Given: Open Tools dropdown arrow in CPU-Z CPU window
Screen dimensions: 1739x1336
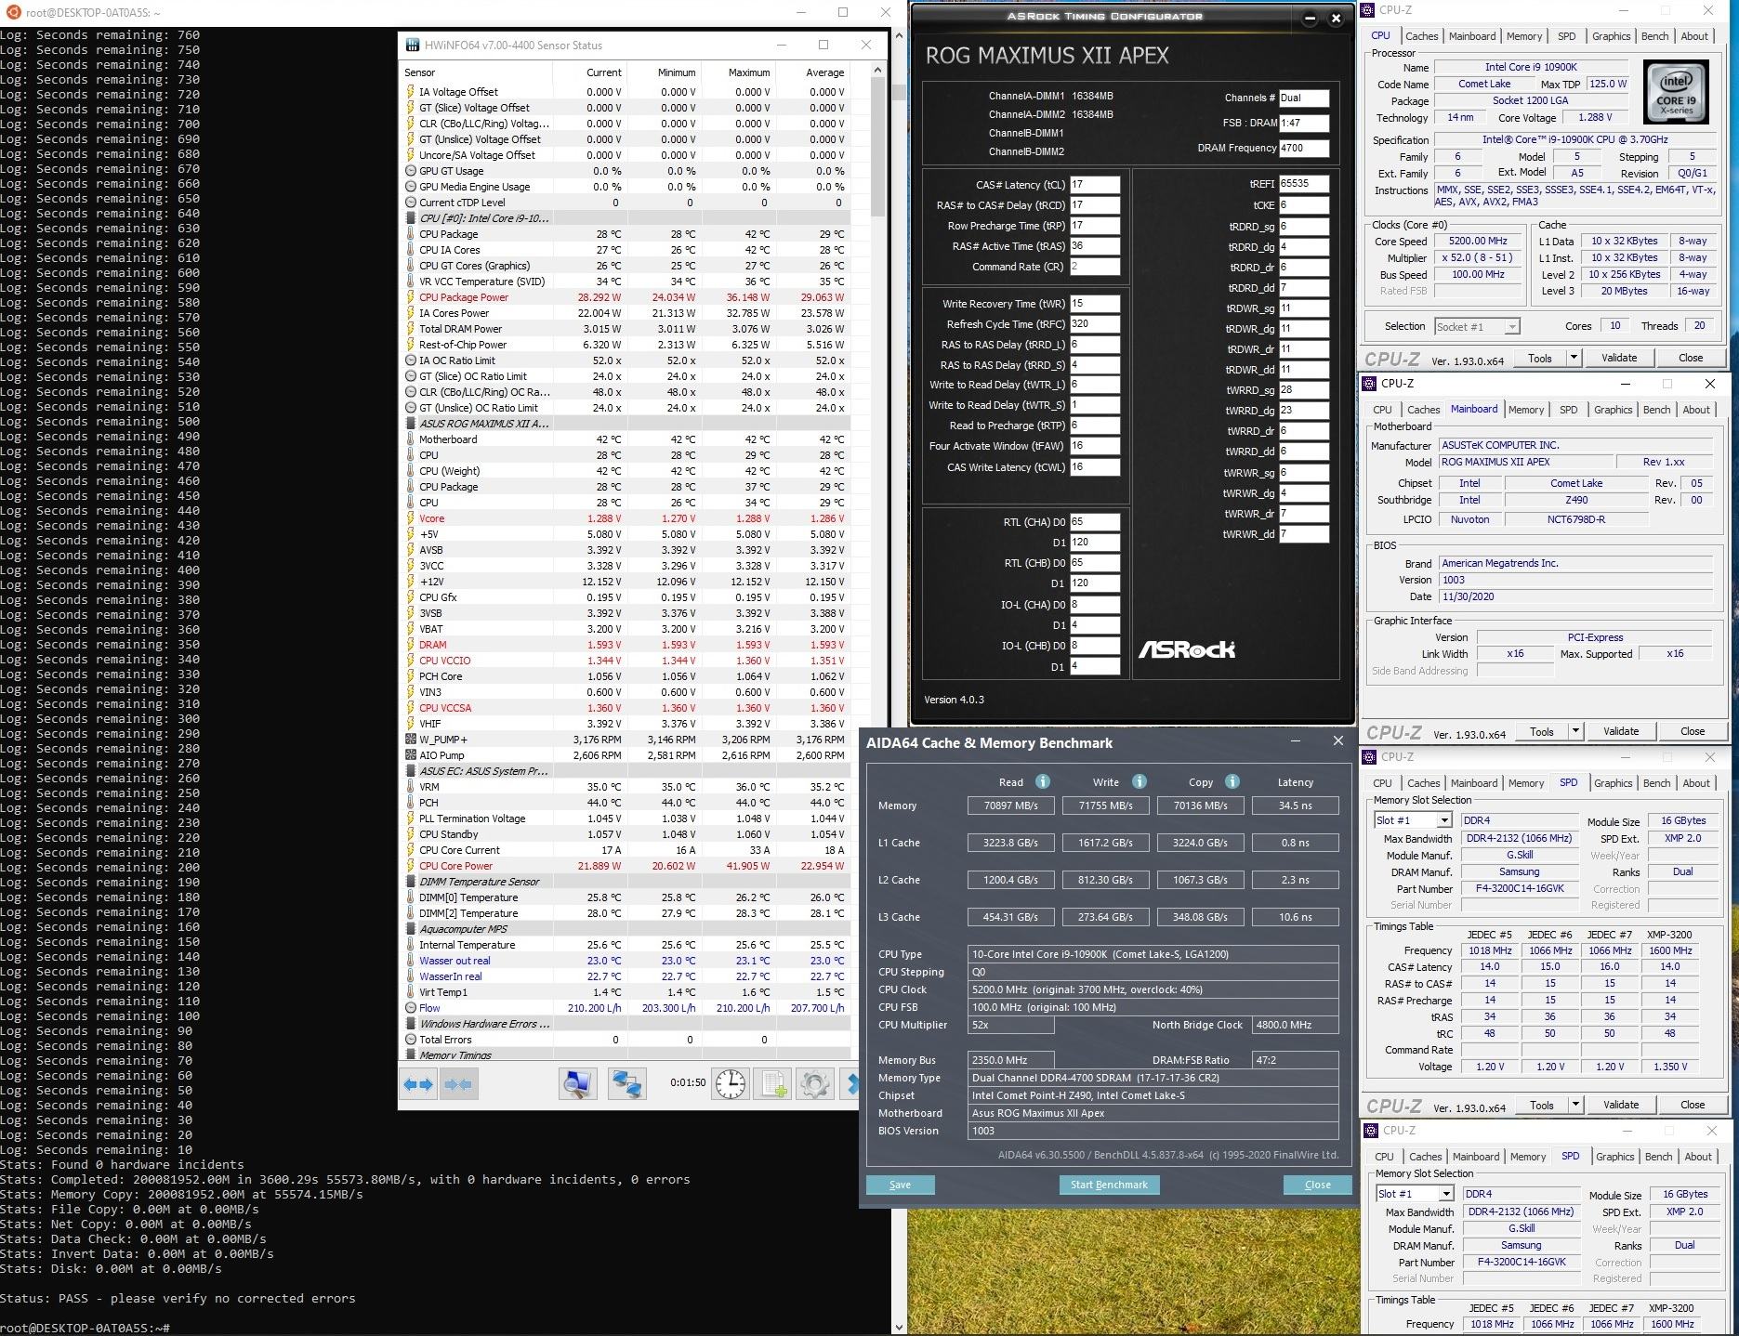Looking at the screenshot, I should pos(1573,358).
